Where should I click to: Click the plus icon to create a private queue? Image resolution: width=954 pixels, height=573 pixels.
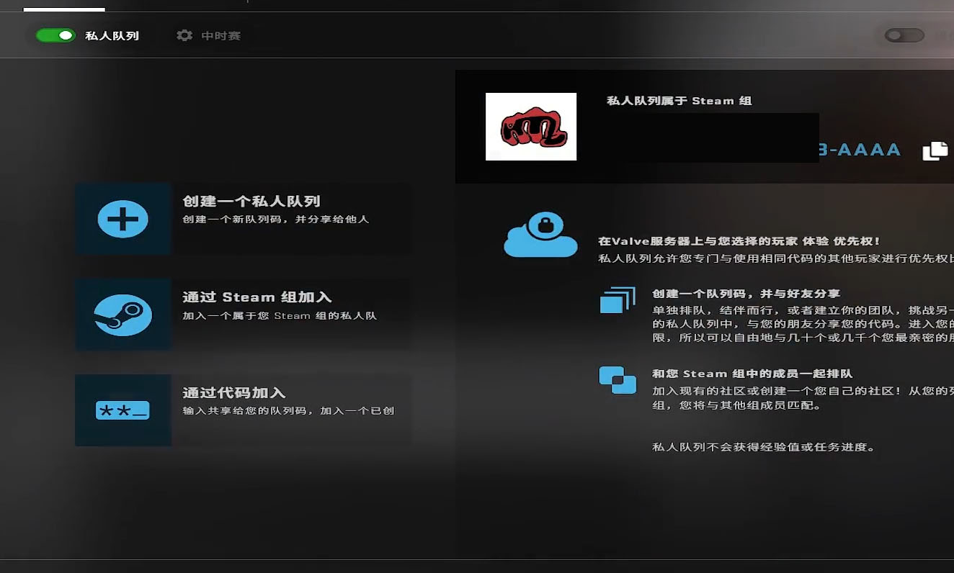coord(123,219)
